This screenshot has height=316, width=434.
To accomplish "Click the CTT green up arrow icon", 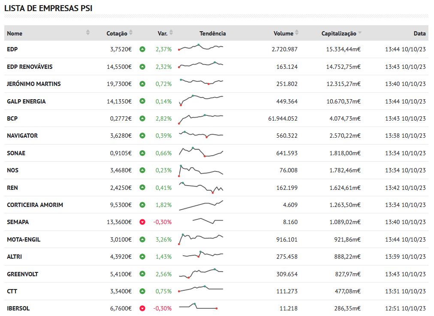I will coord(142,291).
